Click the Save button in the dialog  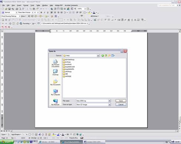pyautogui.click(x=121, y=101)
